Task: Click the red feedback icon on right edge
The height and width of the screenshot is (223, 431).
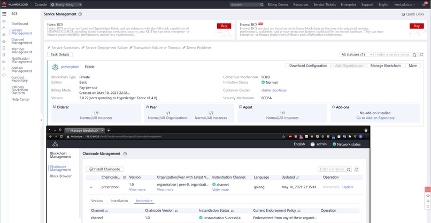Action: click(x=428, y=189)
